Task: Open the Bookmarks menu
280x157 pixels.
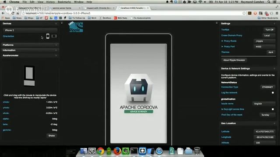Action: 64,2
